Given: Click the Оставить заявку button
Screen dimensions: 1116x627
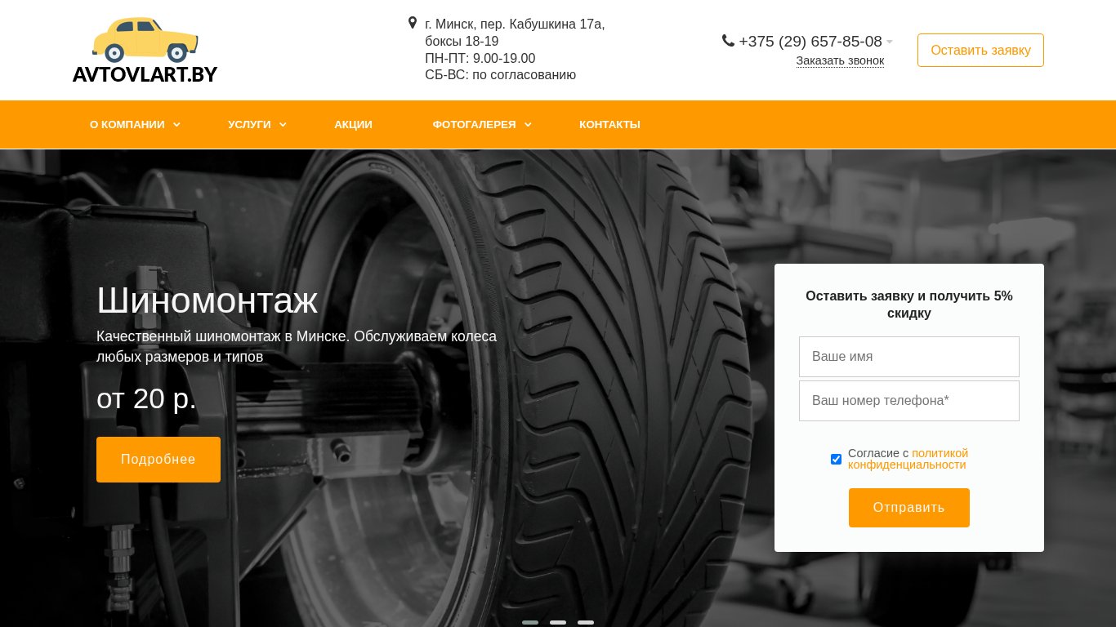Looking at the screenshot, I should click(980, 50).
